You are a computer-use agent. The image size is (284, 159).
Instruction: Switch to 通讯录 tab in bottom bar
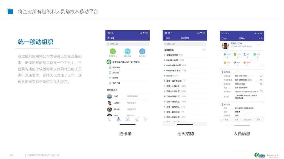[x=119, y=119]
